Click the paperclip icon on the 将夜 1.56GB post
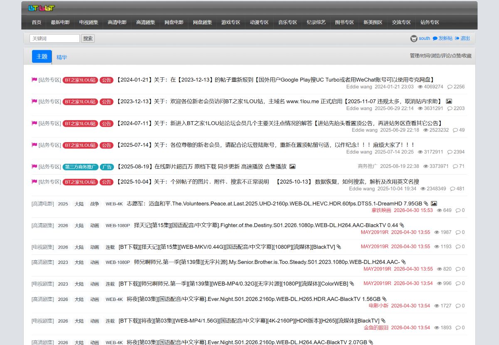 pos(384,299)
